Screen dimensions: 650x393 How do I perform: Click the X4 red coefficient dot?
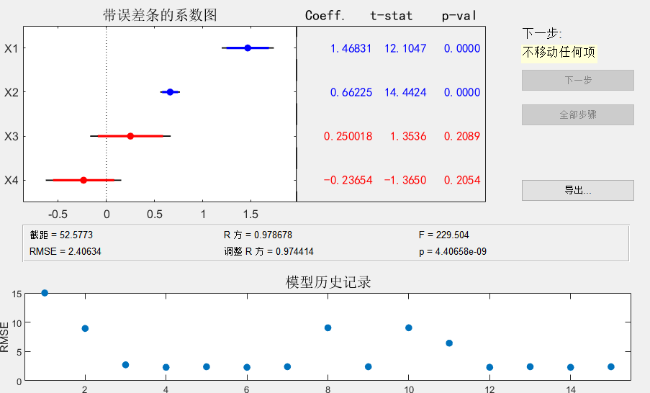(x=83, y=180)
